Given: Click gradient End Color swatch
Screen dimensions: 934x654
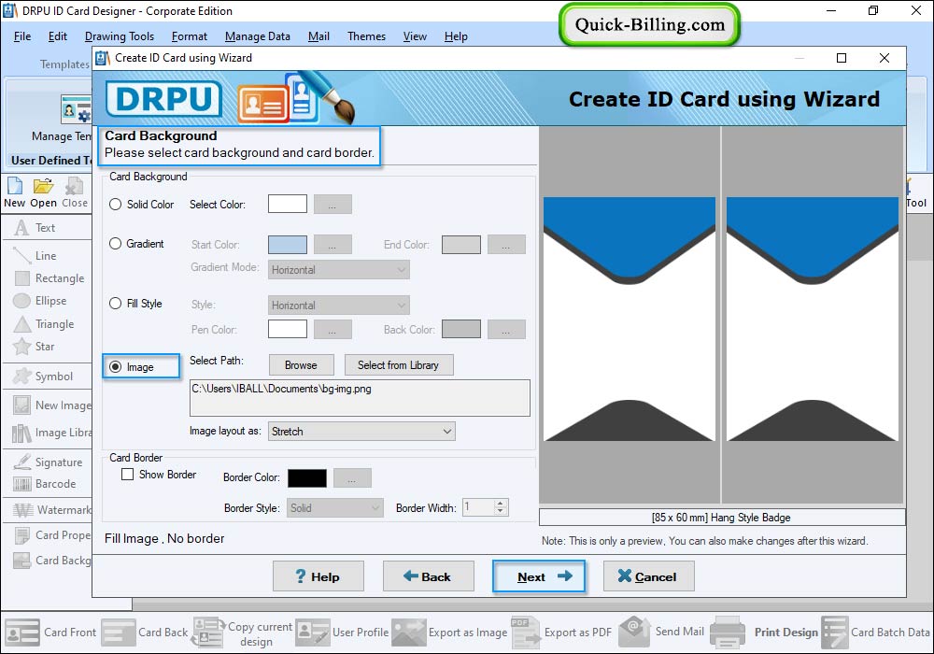Looking at the screenshot, I should [x=461, y=245].
